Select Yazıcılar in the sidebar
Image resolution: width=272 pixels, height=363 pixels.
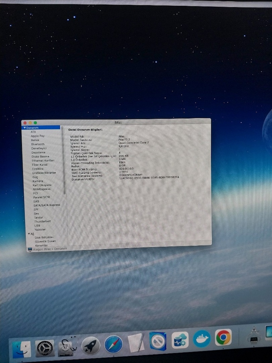coord(40,229)
